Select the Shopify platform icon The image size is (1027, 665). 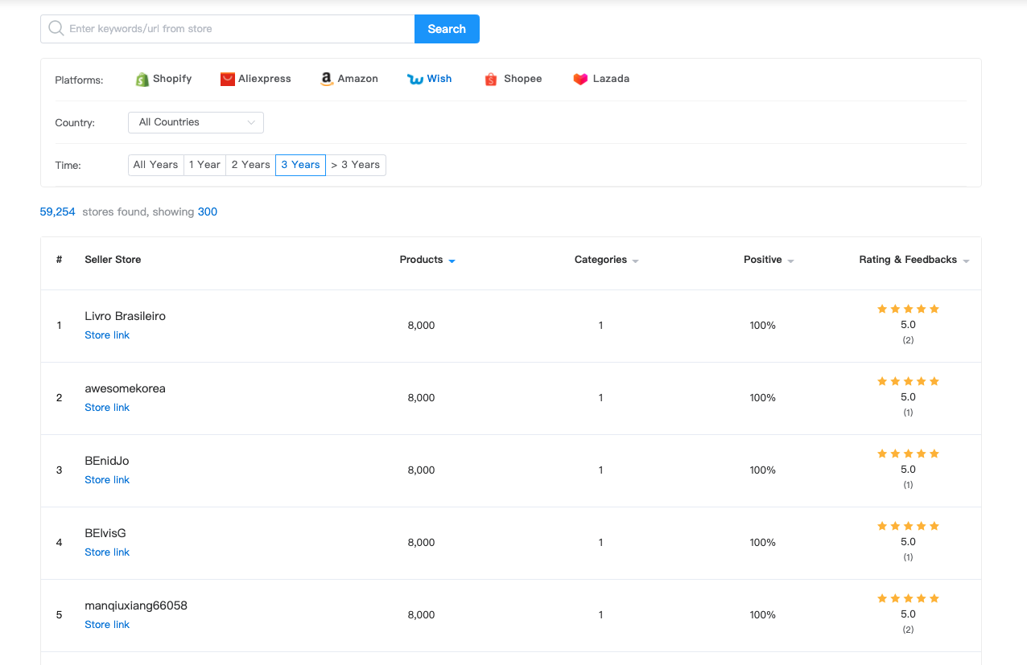click(142, 79)
